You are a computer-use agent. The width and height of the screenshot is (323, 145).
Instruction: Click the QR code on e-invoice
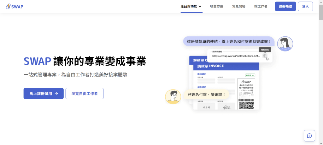246,105
